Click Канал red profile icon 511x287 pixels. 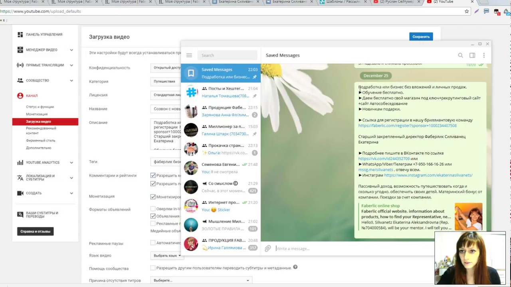pos(20,96)
